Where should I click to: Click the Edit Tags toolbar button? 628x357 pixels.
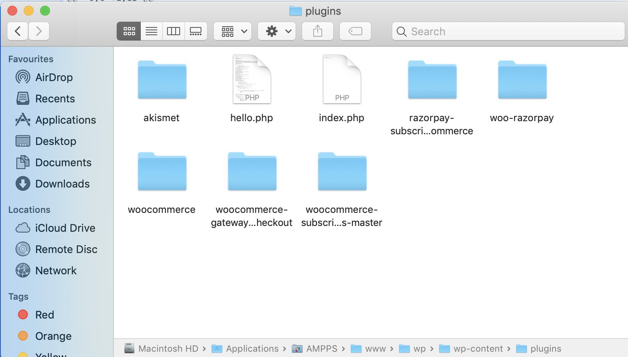click(x=355, y=31)
